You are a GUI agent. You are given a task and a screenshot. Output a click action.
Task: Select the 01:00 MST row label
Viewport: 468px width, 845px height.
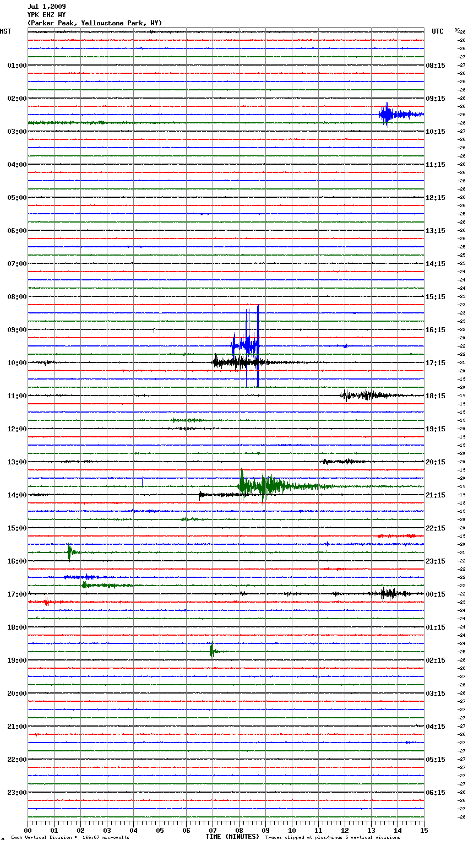click(17, 66)
